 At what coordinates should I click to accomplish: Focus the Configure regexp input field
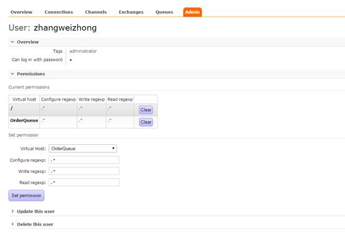coord(84,160)
